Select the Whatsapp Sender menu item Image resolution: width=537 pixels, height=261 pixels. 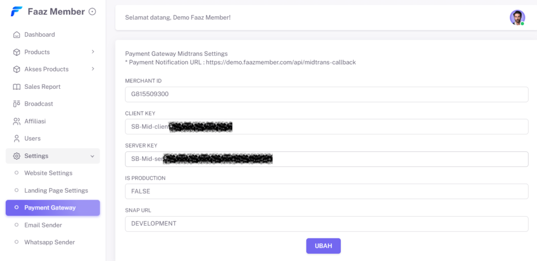click(x=49, y=243)
